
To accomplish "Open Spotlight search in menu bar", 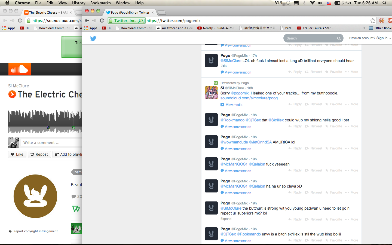I will [x=384, y=3].
